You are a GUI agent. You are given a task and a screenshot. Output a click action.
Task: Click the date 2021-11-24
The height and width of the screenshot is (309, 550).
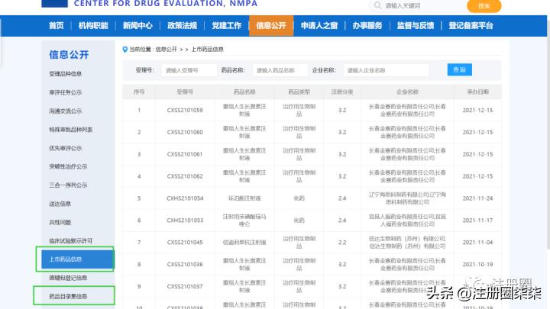(477, 198)
